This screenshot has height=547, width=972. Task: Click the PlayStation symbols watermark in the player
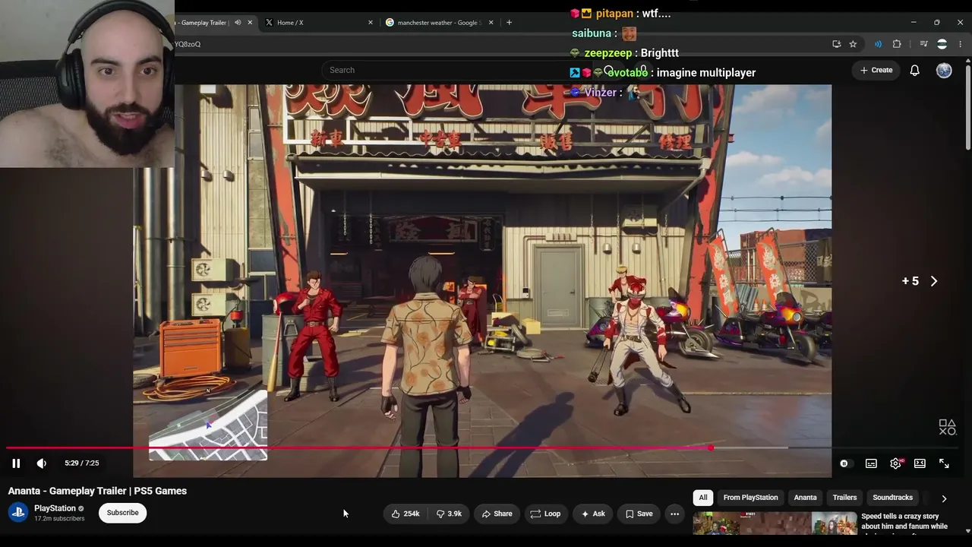[x=947, y=428]
